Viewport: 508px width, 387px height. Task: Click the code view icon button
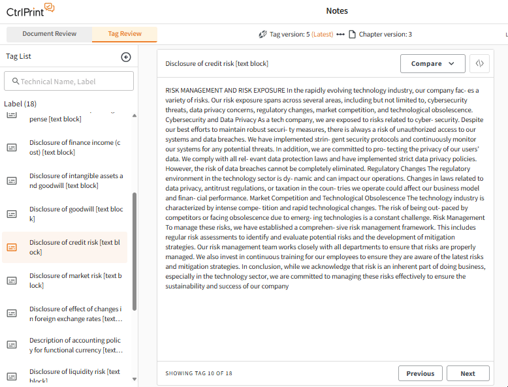tap(480, 63)
